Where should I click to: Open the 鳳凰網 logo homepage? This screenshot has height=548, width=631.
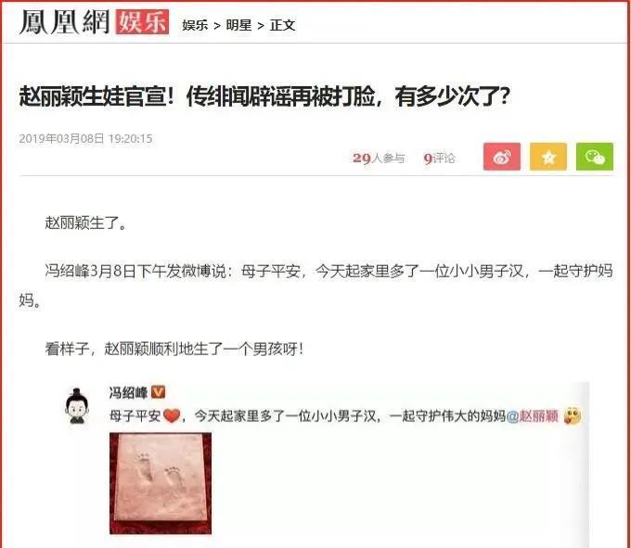click(x=64, y=22)
